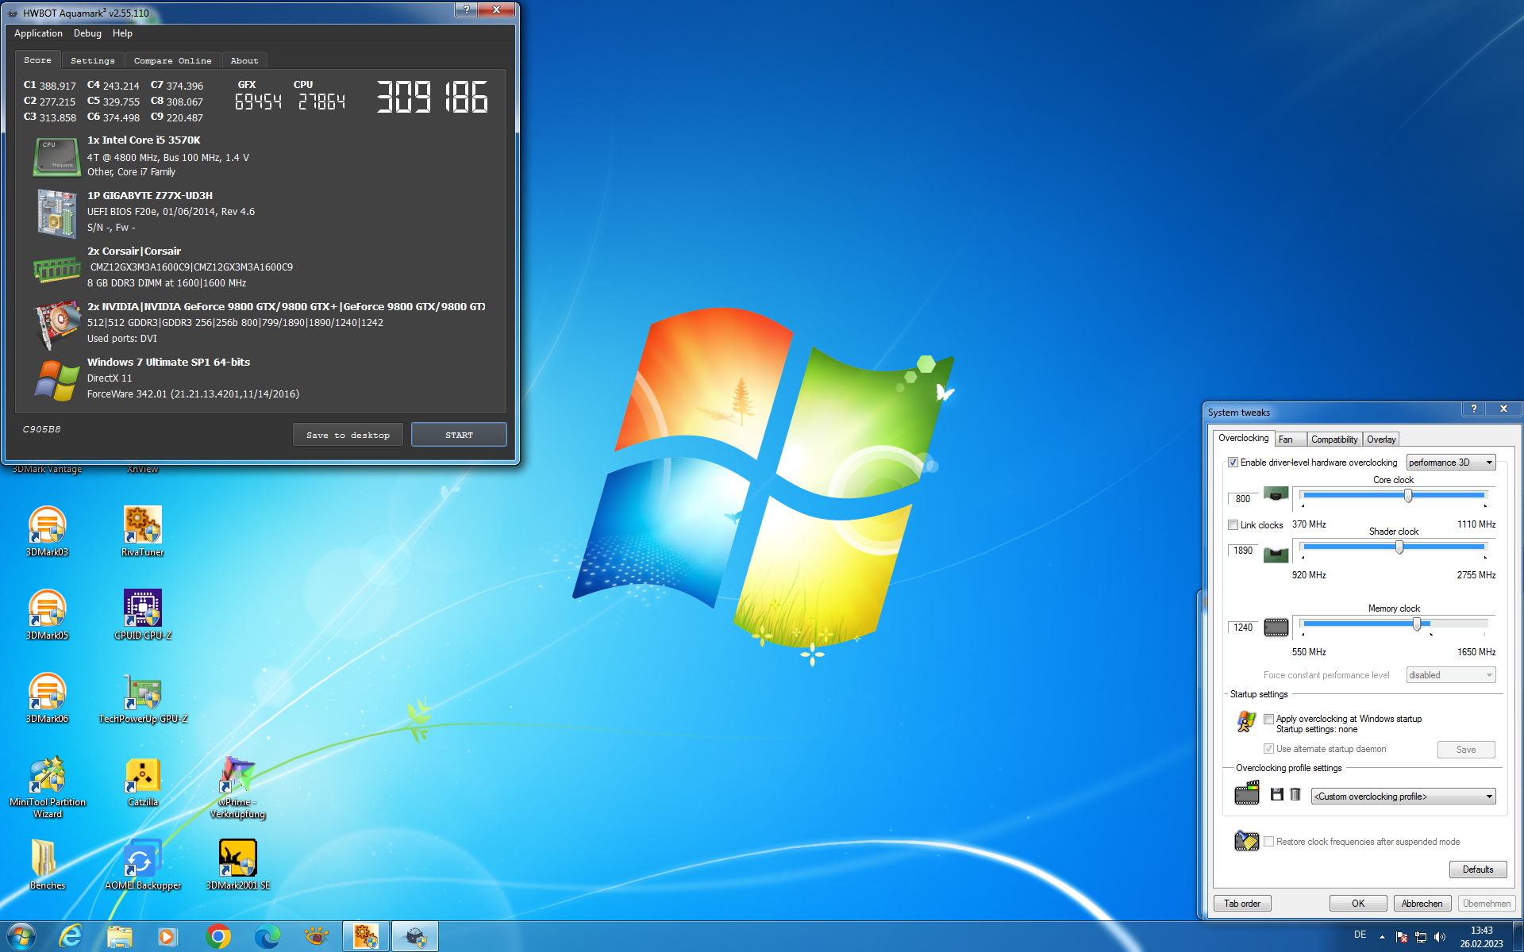Viewport: 1524px width, 952px height.
Task: Click OK in System tweaks
Action: coord(1358,904)
